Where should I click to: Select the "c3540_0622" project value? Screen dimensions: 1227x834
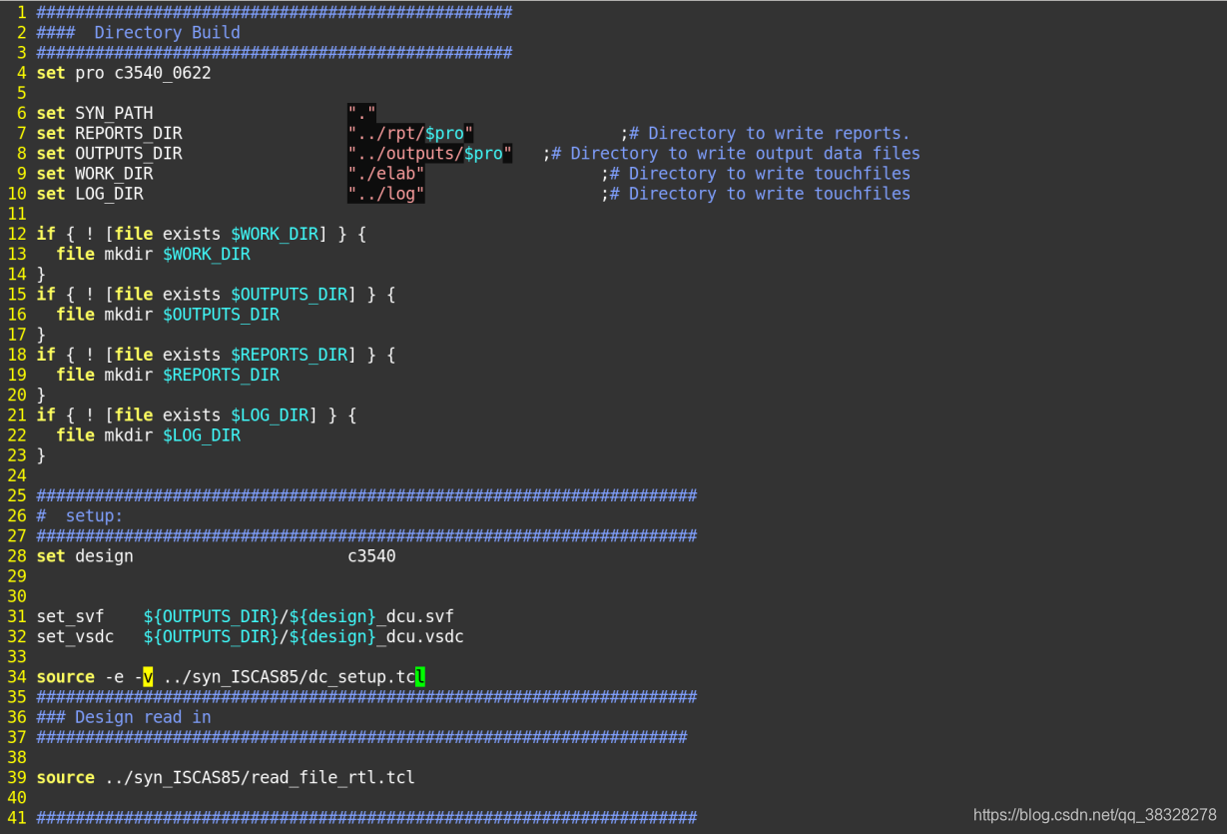(163, 73)
